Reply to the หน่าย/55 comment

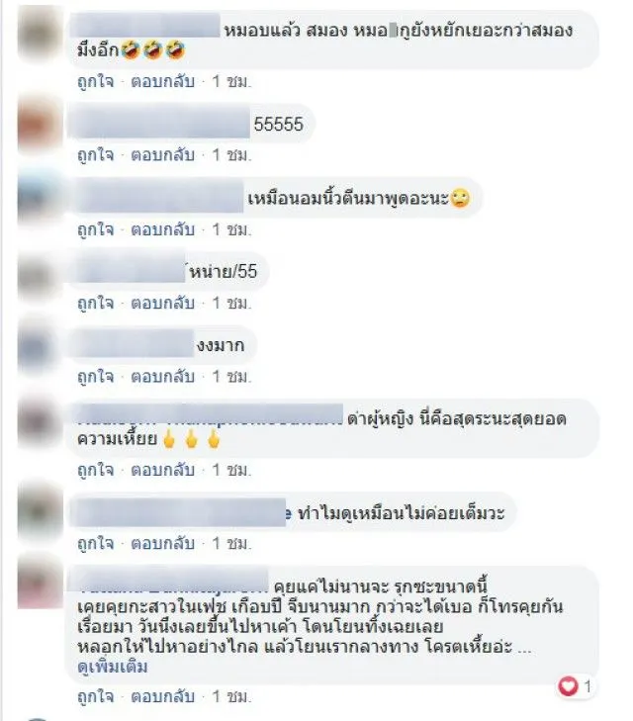163,303
